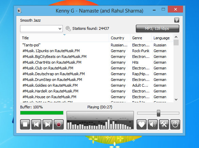Select #Musik.Goldies on RauteMusik.FM
Viewport: 199px width, 148px height.
click(x=96, y=85)
